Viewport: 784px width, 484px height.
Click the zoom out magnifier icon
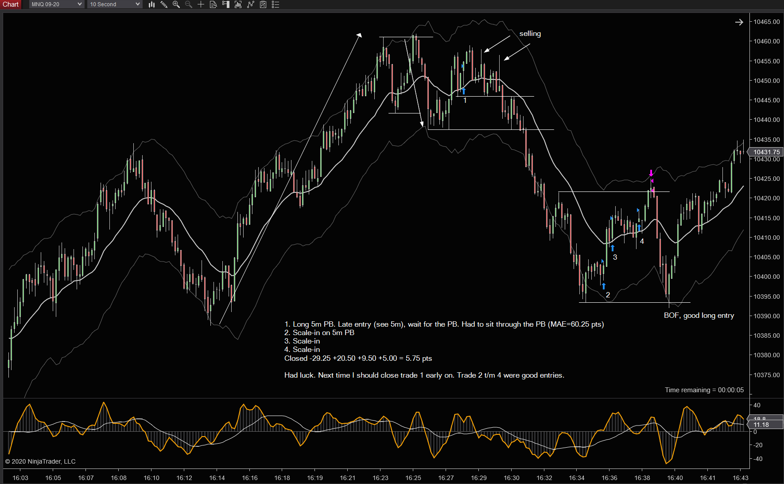click(189, 4)
